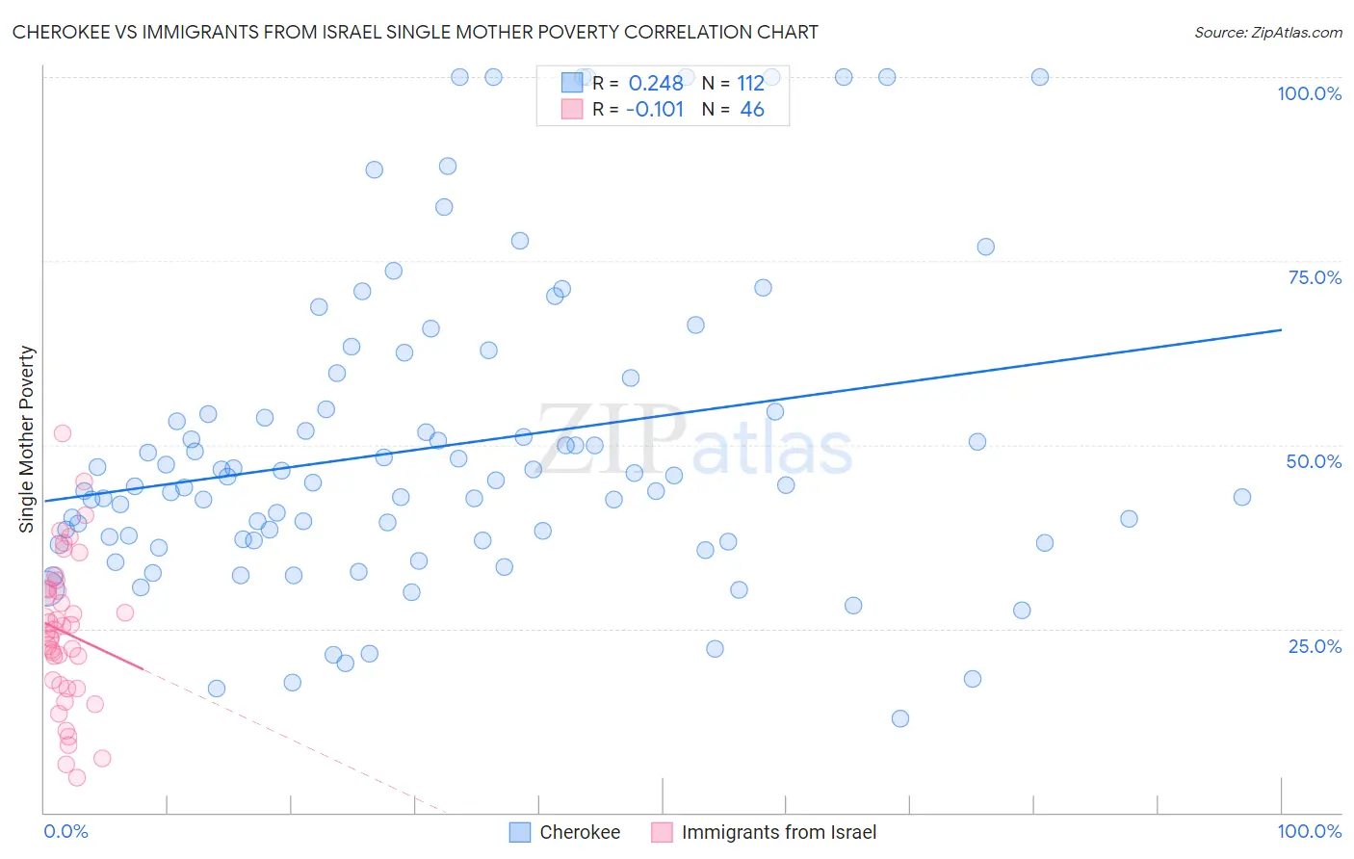Click the Single Mother Poverty axis label

pyautogui.click(x=27, y=439)
